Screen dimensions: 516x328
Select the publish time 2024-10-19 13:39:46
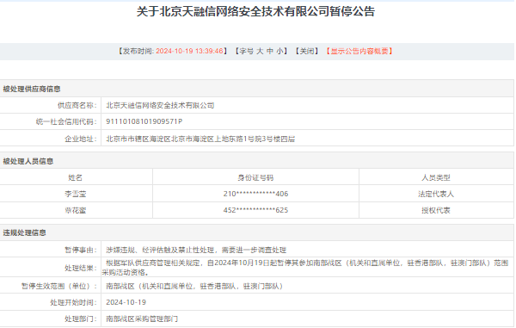[189, 51]
